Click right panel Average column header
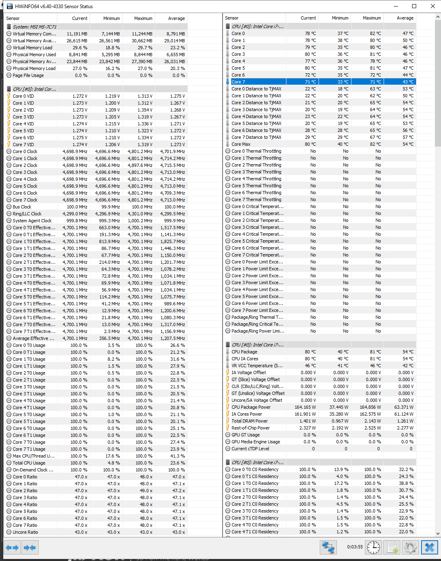The image size is (441, 561). point(400,18)
